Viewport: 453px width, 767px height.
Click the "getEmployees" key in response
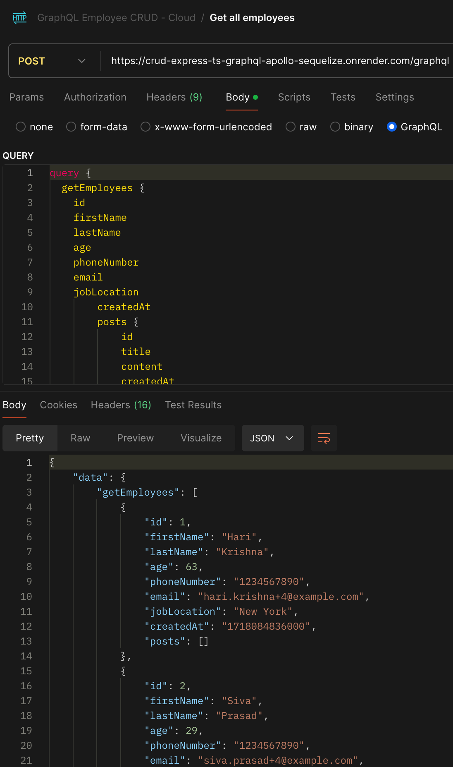[138, 492]
